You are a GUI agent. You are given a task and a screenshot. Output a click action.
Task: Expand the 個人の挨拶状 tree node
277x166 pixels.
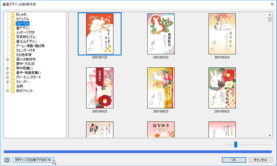tap(8, 60)
